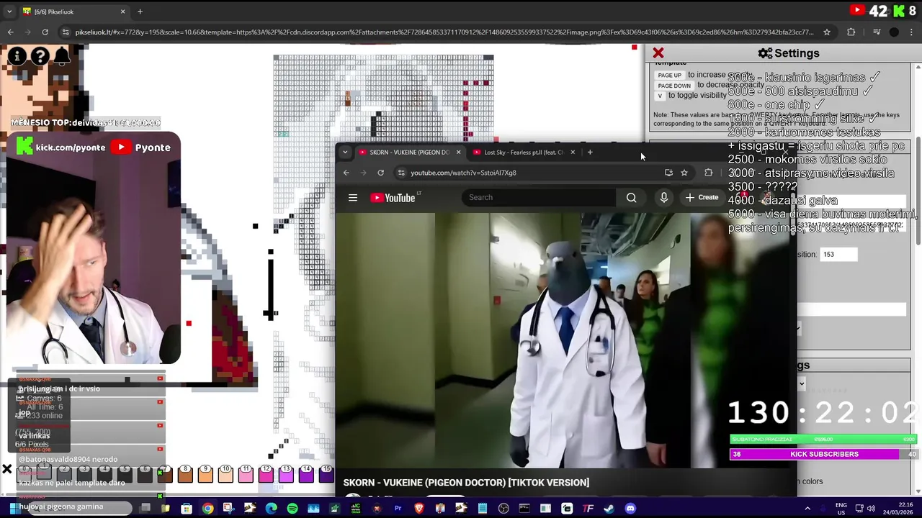Screen dimensions: 922x518
Task: Open Premiere Pro from the taskbar
Action: click(398, 509)
